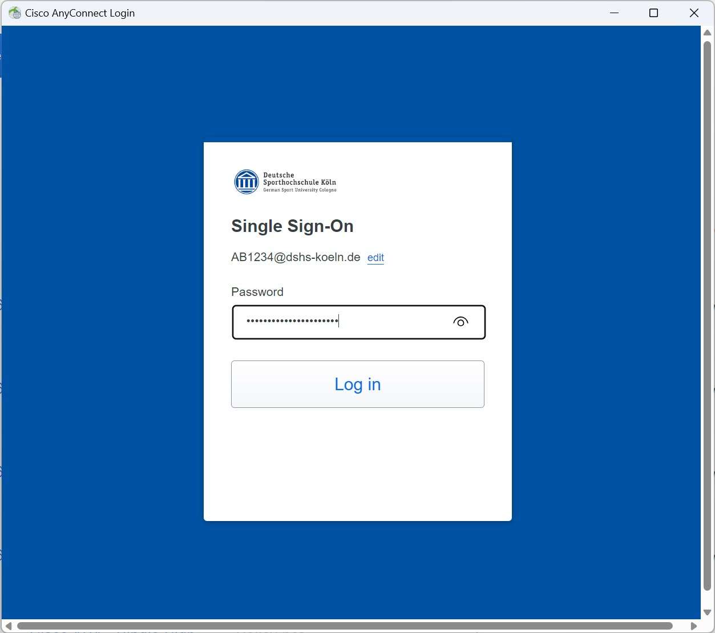The height and width of the screenshot is (633, 715).
Task: Maximize the Cisco AnyConnect Login window
Action: pos(654,13)
